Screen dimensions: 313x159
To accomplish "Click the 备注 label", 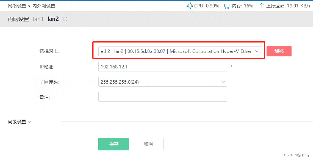I will [x=45, y=97].
